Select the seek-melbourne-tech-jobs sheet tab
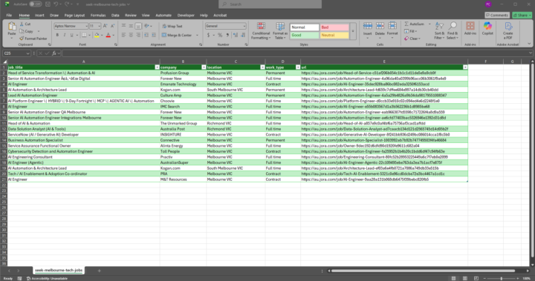Screen dimensions: 535x281 (x=59, y=270)
